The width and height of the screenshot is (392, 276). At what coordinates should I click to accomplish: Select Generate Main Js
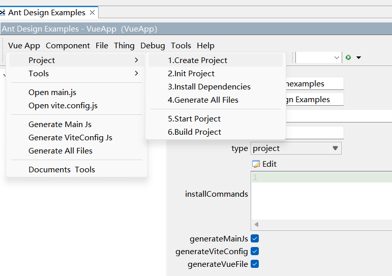(76, 124)
